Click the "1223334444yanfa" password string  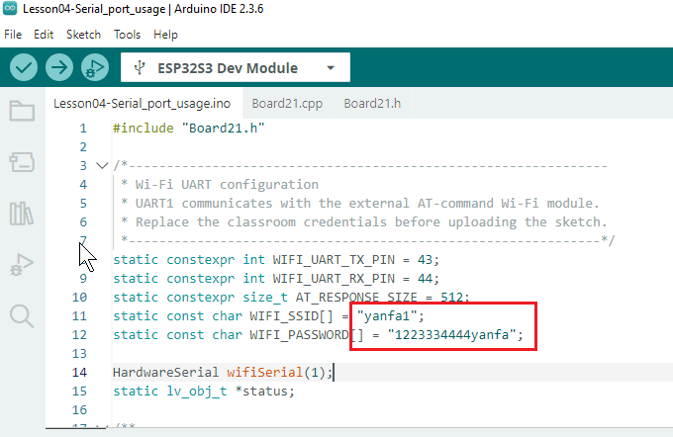coord(451,334)
